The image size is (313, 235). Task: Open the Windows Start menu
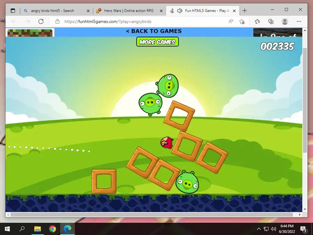[x=7, y=229]
